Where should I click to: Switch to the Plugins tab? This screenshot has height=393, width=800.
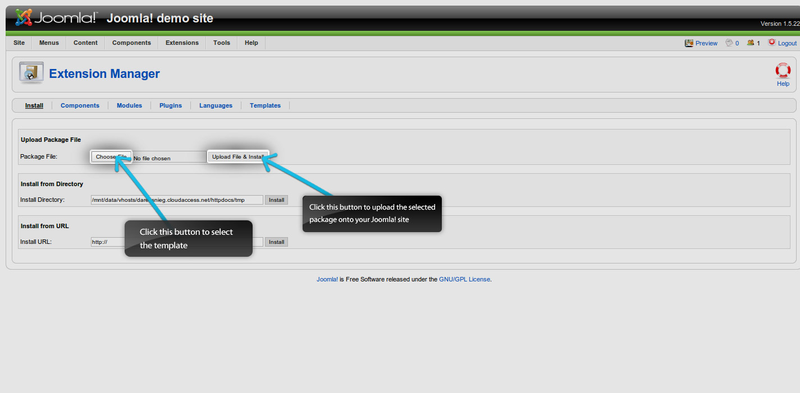click(171, 105)
